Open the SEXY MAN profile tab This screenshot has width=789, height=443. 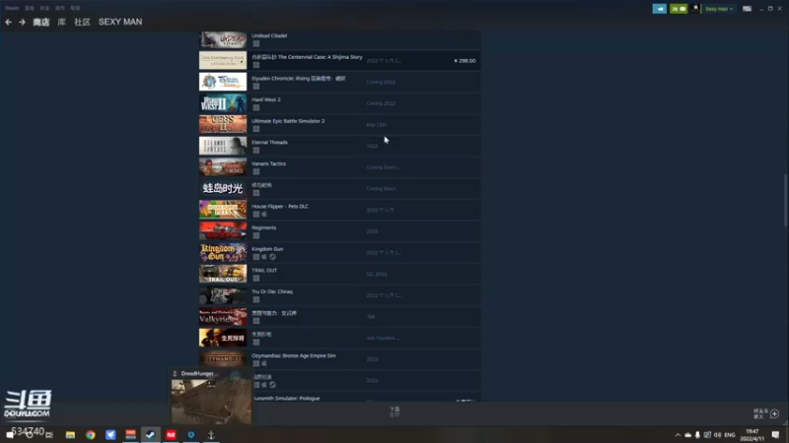120,22
